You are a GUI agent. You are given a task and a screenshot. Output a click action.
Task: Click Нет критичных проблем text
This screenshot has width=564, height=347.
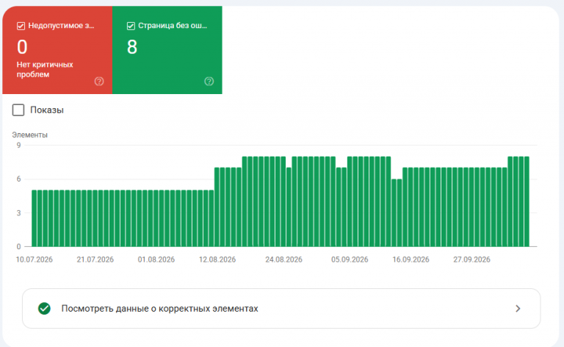click(45, 69)
